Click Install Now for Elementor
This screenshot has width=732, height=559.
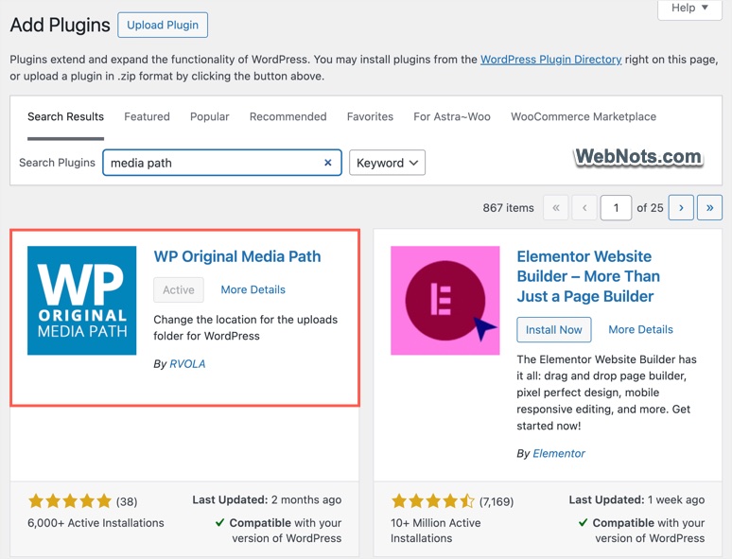click(554, 330)
